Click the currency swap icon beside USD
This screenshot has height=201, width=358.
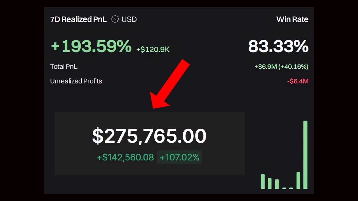click(115, 19)
